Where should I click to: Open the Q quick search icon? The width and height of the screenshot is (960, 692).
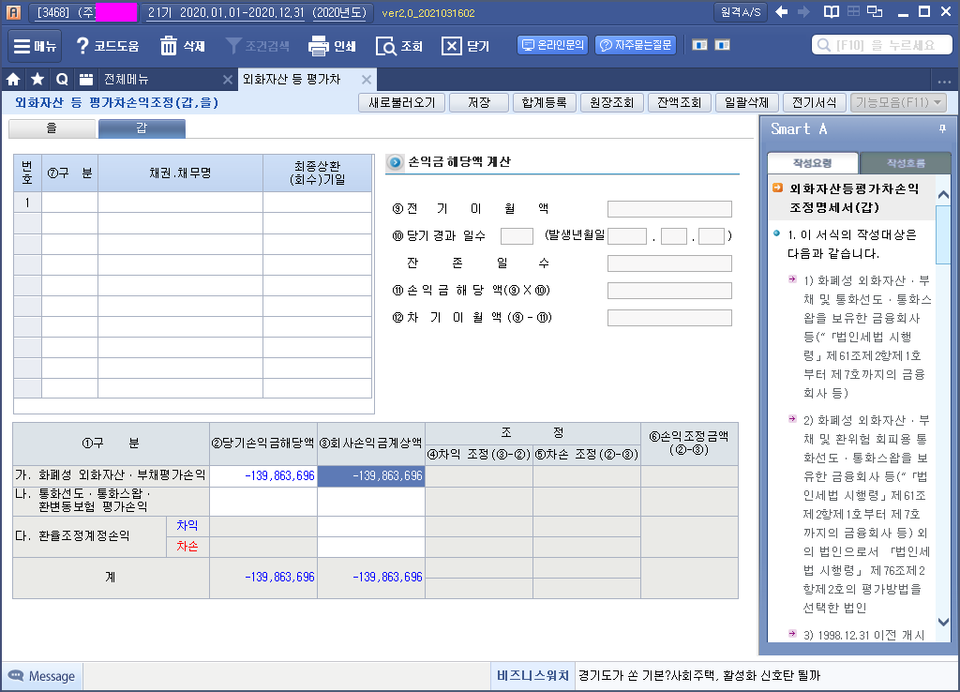[x=62, y=79]
